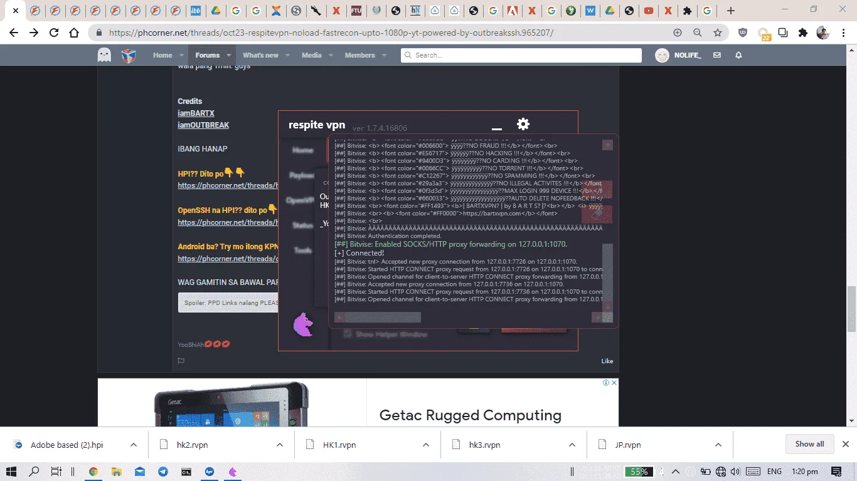The height and width of the screenshot is (481, 857).
Task: Click in the forum Search field
Action: click(x=521, y=55)
